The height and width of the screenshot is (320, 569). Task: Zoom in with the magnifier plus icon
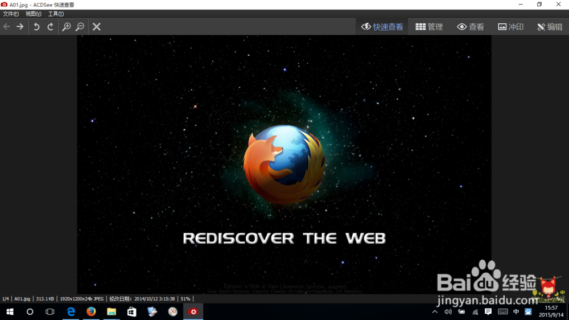coord(67,27)
